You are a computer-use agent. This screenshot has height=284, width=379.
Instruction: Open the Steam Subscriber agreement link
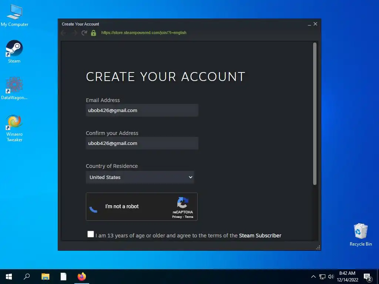tap(260, 236)
